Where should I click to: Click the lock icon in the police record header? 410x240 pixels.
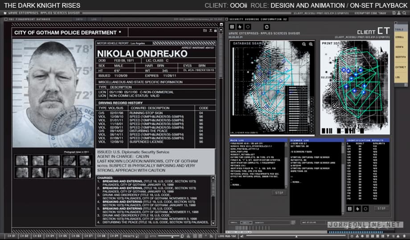click(216, 31)
